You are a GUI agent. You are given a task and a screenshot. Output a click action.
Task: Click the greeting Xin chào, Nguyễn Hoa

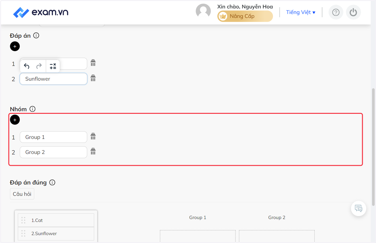coord(245,7)
